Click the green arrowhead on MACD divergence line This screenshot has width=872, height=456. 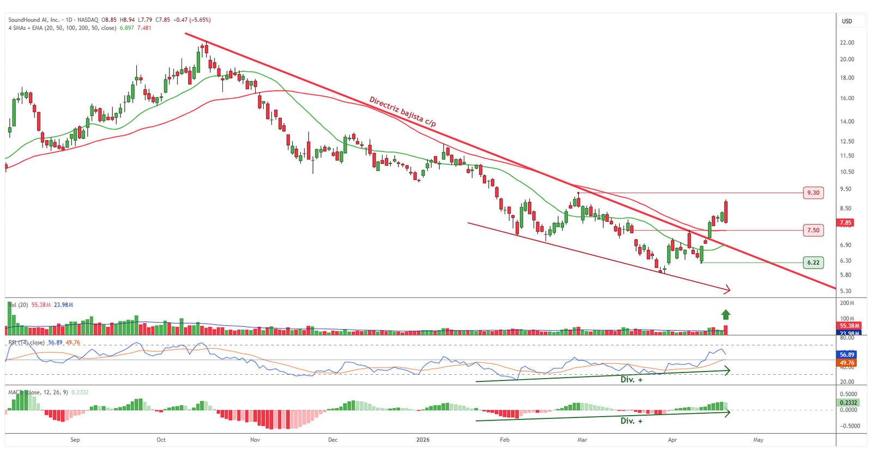click(726, 412)
